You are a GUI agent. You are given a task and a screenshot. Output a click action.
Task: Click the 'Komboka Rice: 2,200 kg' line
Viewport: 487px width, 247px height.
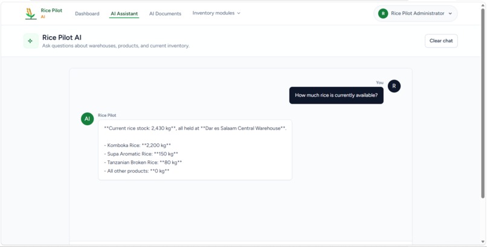click(137, 145)
